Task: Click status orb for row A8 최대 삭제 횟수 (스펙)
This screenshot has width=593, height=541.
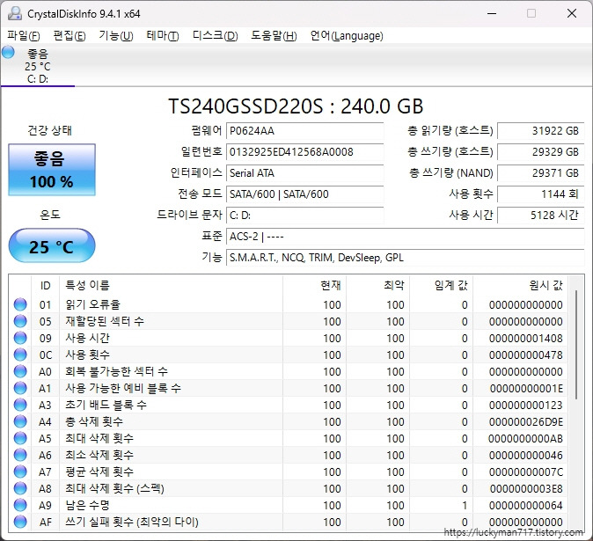Action: point(20,488)
